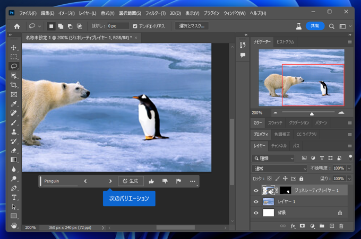Hide the ジェネレーティブレイヤー 1 layer
This screenshot has height=239, width=361.
[x=256, y=190]
